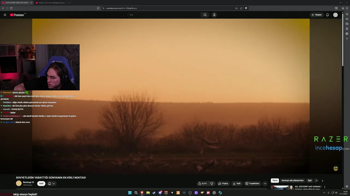Image resolution: width=350 pixels, height=196 pixels.
Task: Open the YouTube hamburger guide menu
Action: 5,15
